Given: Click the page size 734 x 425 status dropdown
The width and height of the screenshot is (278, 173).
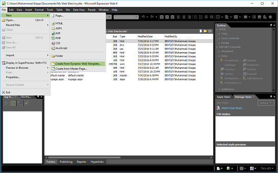Looking at the screenshot, I should [267, 168].
